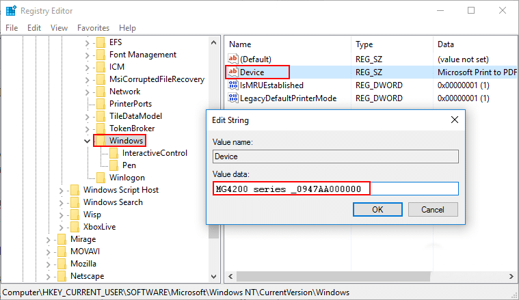The height and width of the screenshot is (300, 519).
Task: Click values pane scroll left arrow
Action: 230,276
